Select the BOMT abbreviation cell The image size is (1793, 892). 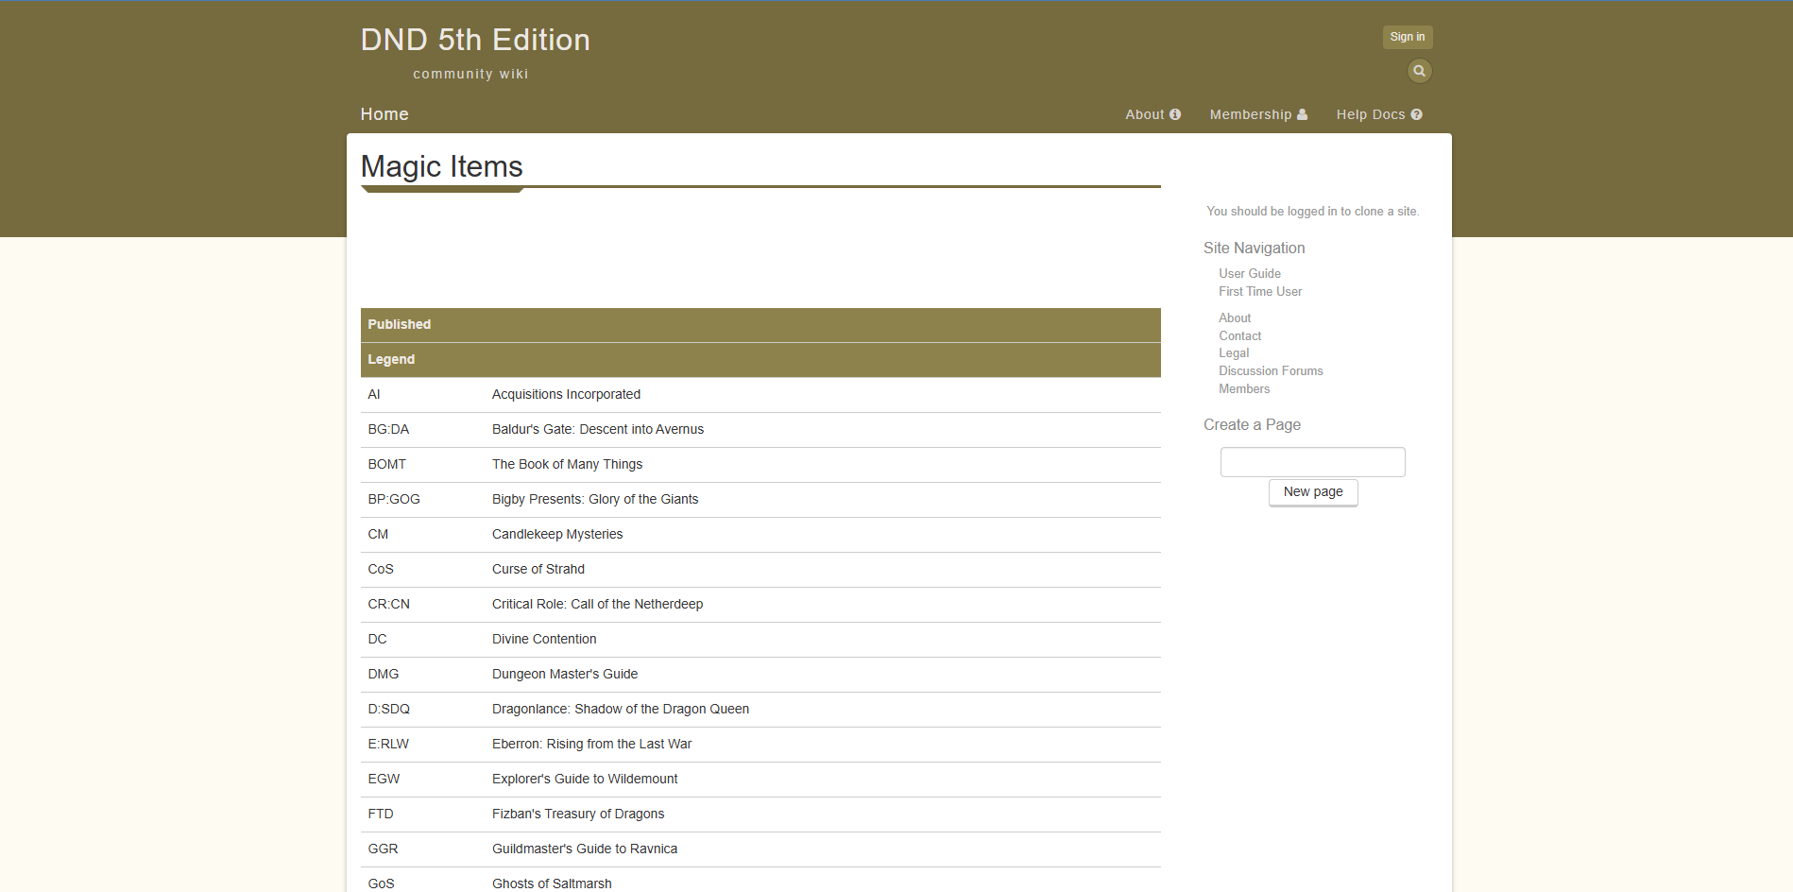click(x=422, y=465)
